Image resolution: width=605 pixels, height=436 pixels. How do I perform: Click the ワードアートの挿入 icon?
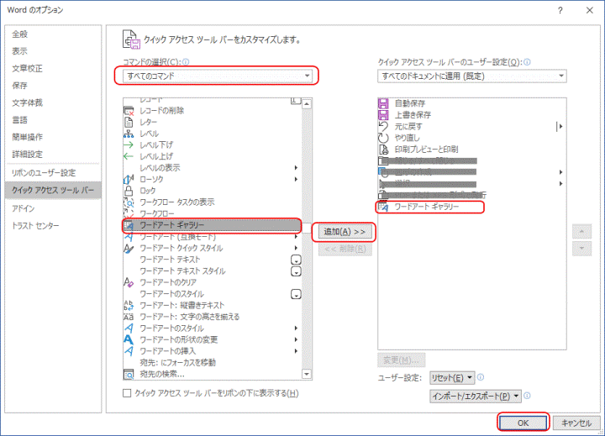pyautogui.click(x=129, y=351)
